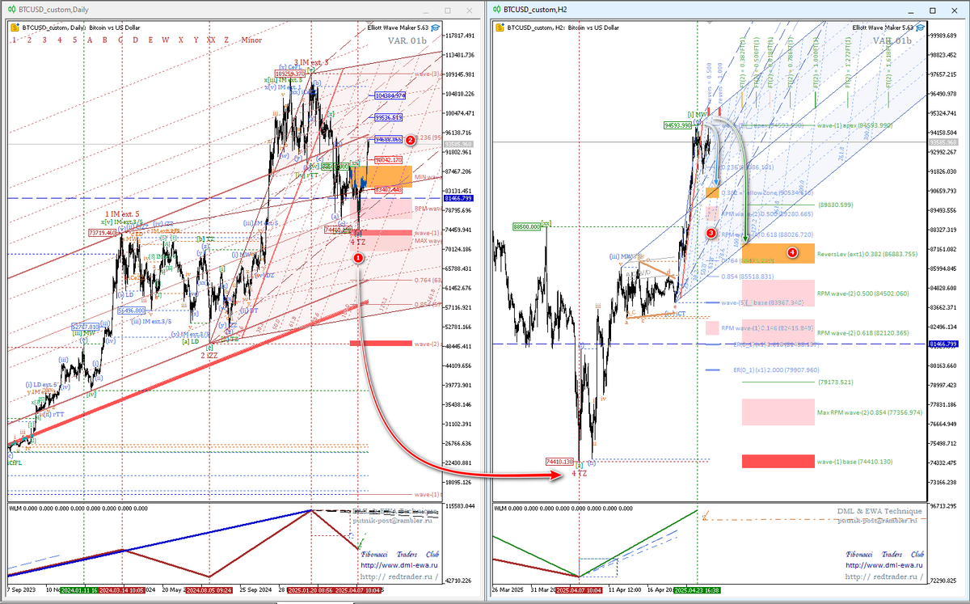Click the 2025.01.20 08:56 date marker on the Daily time axis
Image resolution: width=970 pixels, height=604 pixels.
309,591
